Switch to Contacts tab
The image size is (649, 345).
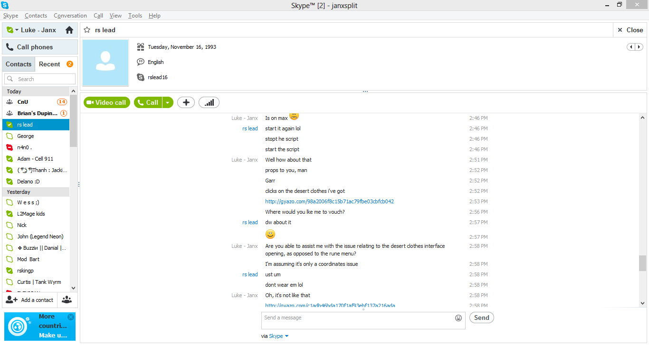[19, 64]
